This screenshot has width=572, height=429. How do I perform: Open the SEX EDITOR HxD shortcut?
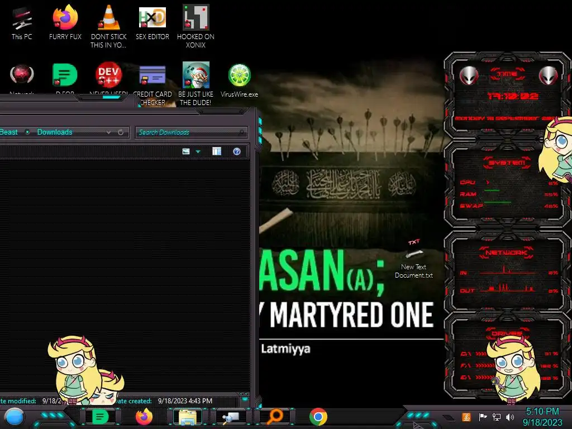pyautogui.click(x=152, y=22)
